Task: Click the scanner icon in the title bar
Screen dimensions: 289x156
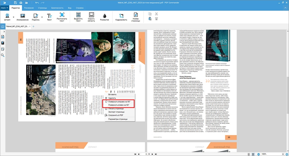Action: (26, 3)
